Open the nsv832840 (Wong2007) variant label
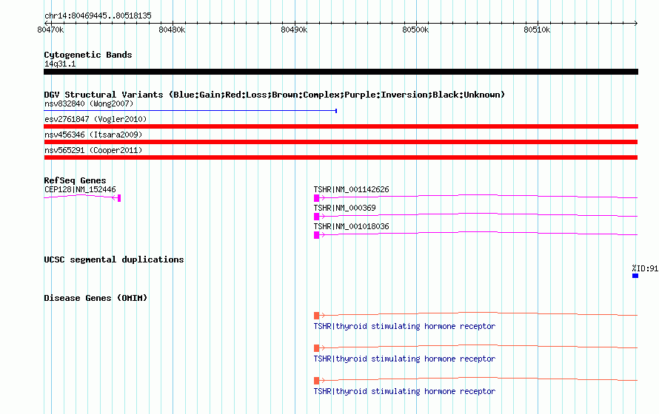This screenshot has width=659, height=414. point(89,103)
